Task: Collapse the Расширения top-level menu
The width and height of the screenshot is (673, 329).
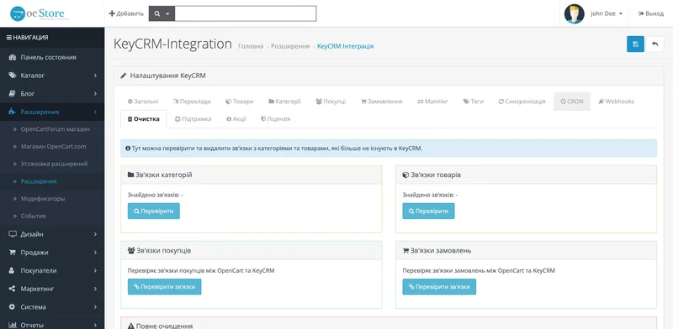Action: [x=52, y=112]
